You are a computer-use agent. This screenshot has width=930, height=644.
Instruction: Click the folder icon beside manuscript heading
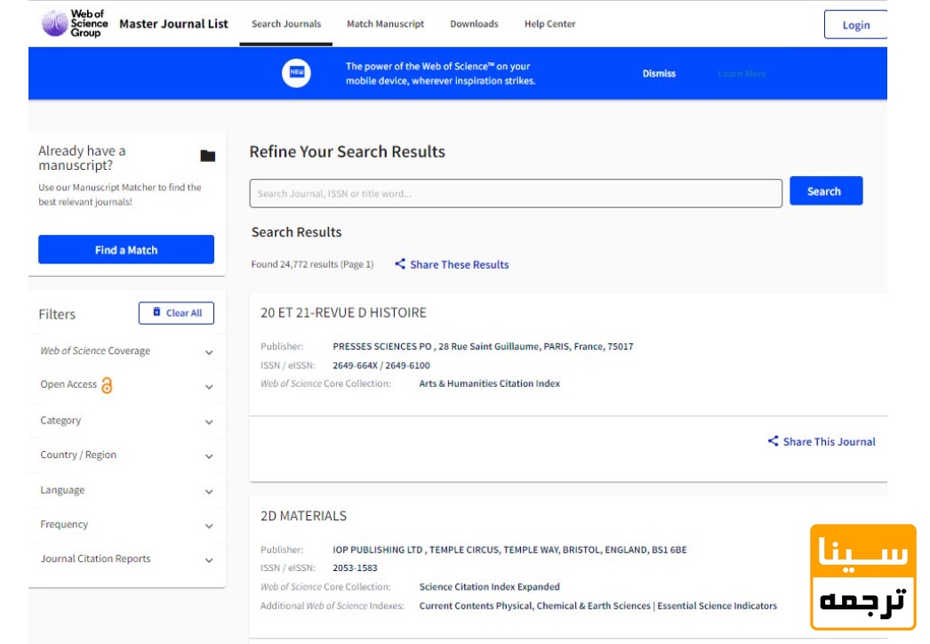pos(207,157)
